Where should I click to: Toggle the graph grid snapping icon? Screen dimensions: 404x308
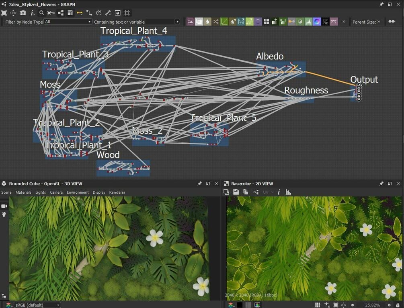click(127, 13)
